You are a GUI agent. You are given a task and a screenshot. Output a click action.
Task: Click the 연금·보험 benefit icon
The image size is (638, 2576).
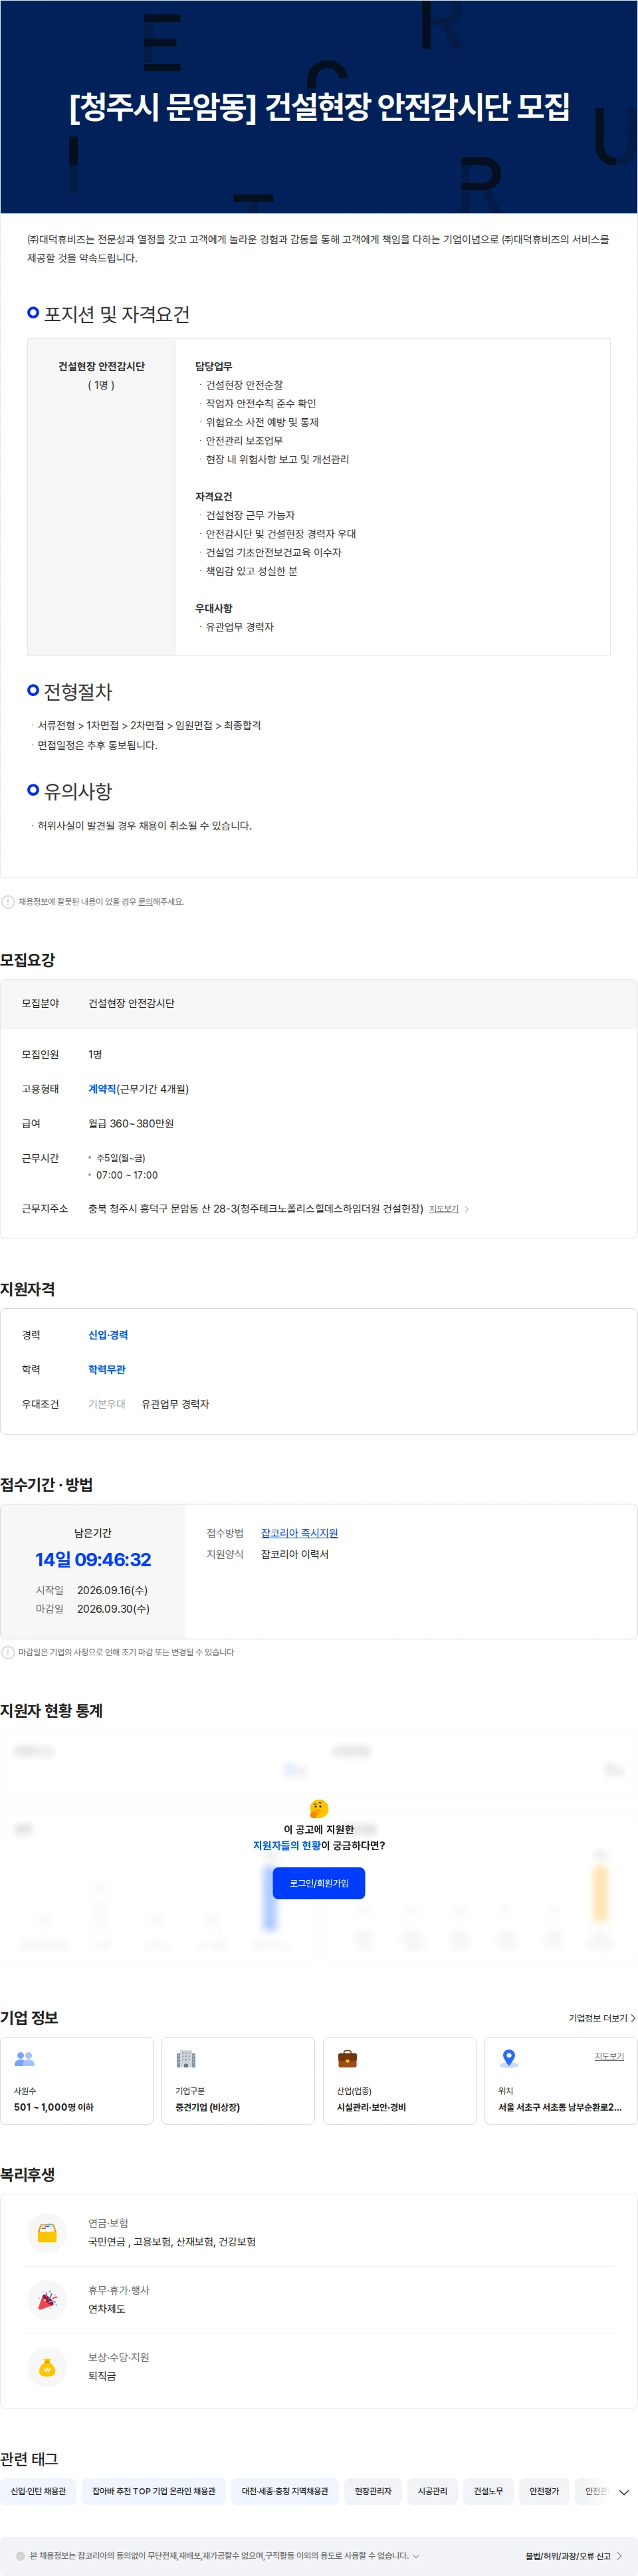pyautogui.click(x=47, y=2232)
